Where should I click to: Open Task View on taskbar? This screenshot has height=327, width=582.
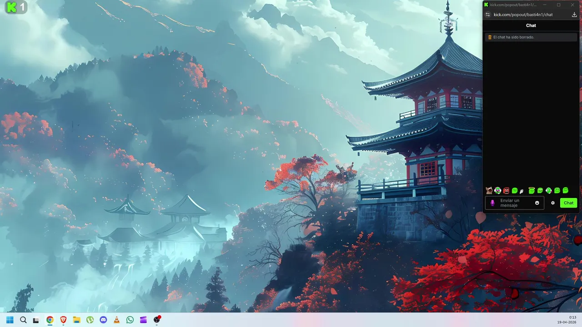coord(36,320)
